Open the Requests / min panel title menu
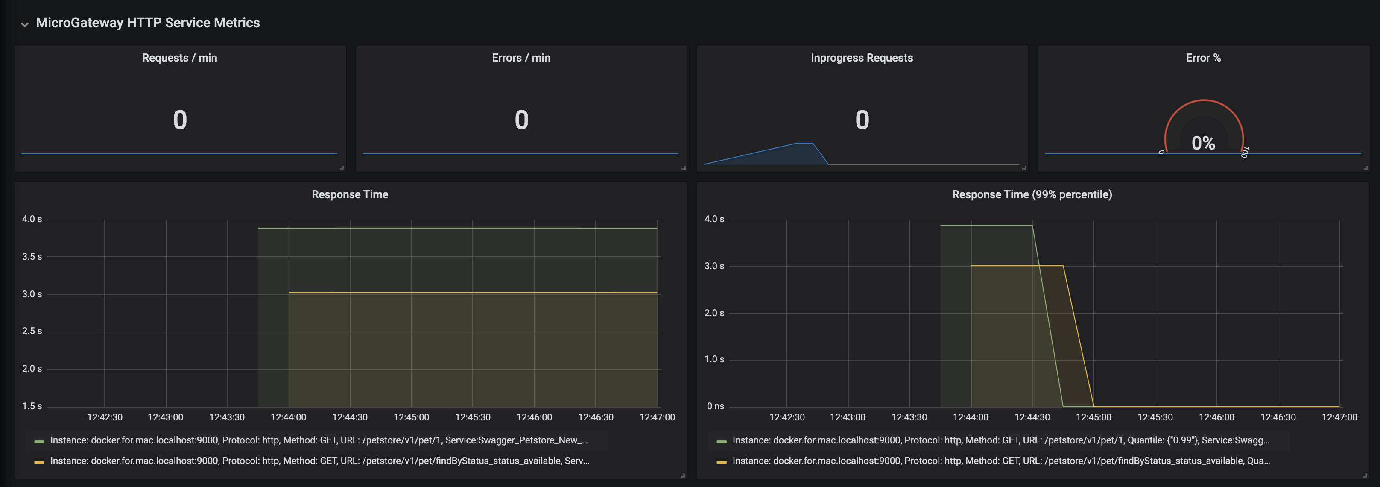 [x=179, y=58]
